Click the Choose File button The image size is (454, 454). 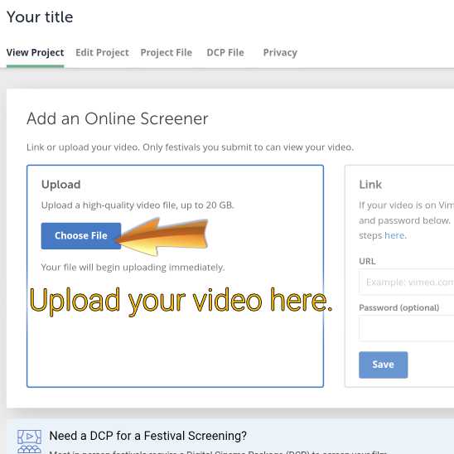[81, 235]
